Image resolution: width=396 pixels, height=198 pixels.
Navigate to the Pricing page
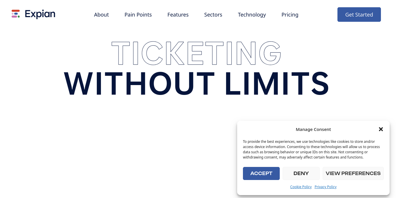click(290, 15)
